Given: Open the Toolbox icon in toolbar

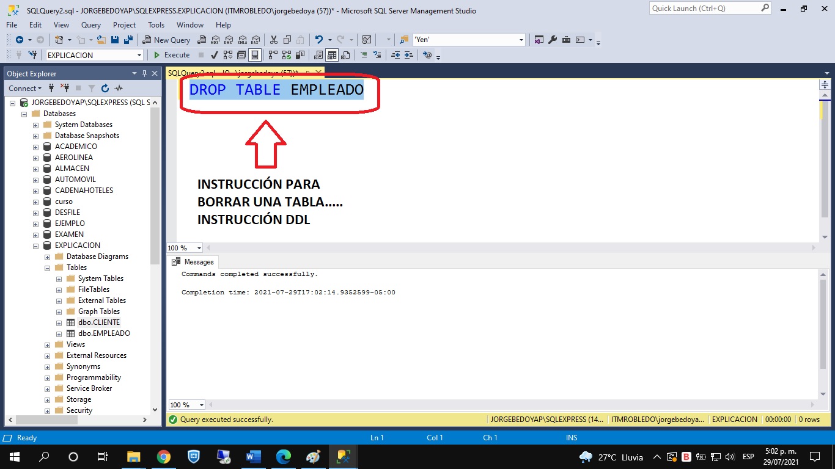Looking at the screenshot, I should point(566,40).
